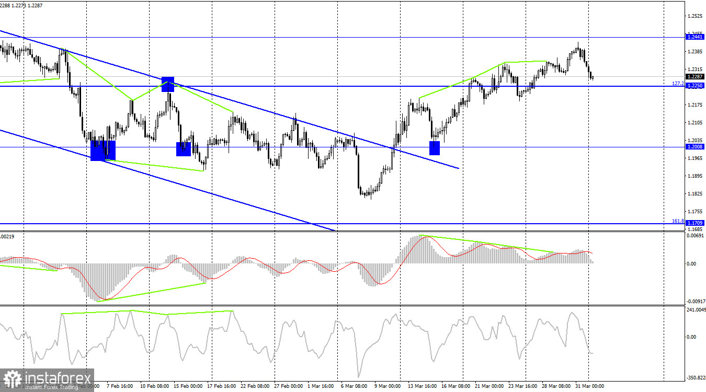Click the 1.2525 price axis value
Image resolution: width=706 pixels, height=392 pixels.
[x=695, y=16]
